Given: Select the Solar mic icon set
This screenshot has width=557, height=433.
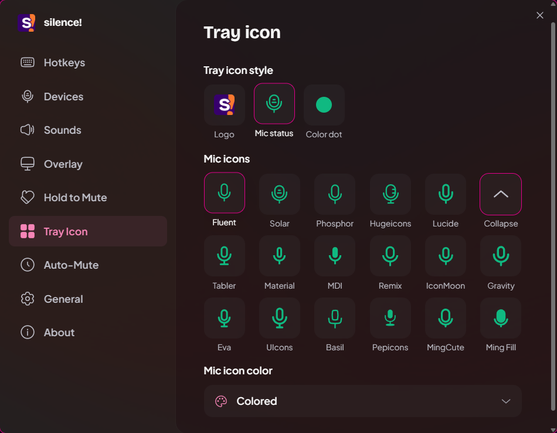Looking at the screenshot, I should click(x=279, y=194).
